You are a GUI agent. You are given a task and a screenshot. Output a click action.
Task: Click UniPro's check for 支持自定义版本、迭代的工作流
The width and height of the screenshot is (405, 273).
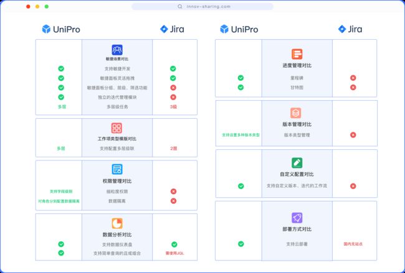[241, 186]
